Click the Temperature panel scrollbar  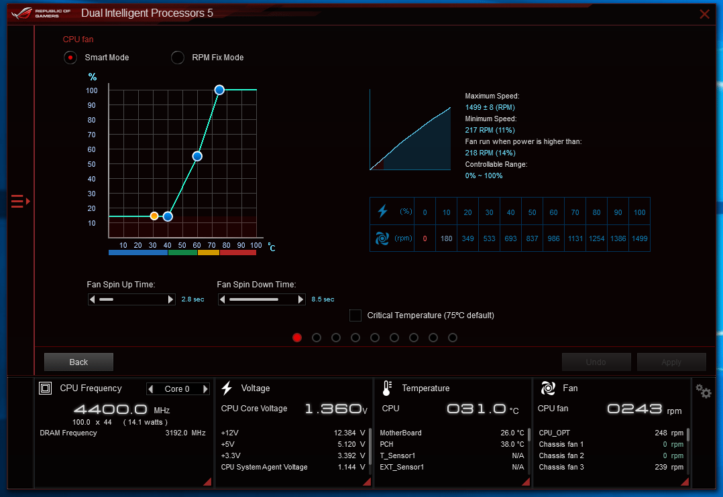pyautogui.click(x=529, y=435)
